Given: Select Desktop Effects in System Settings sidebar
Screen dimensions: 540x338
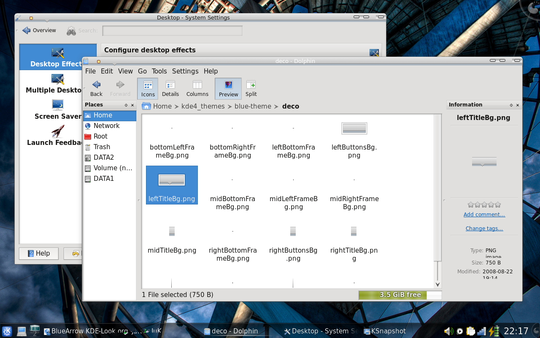Looking at the screenshot, I should point(51,57).
